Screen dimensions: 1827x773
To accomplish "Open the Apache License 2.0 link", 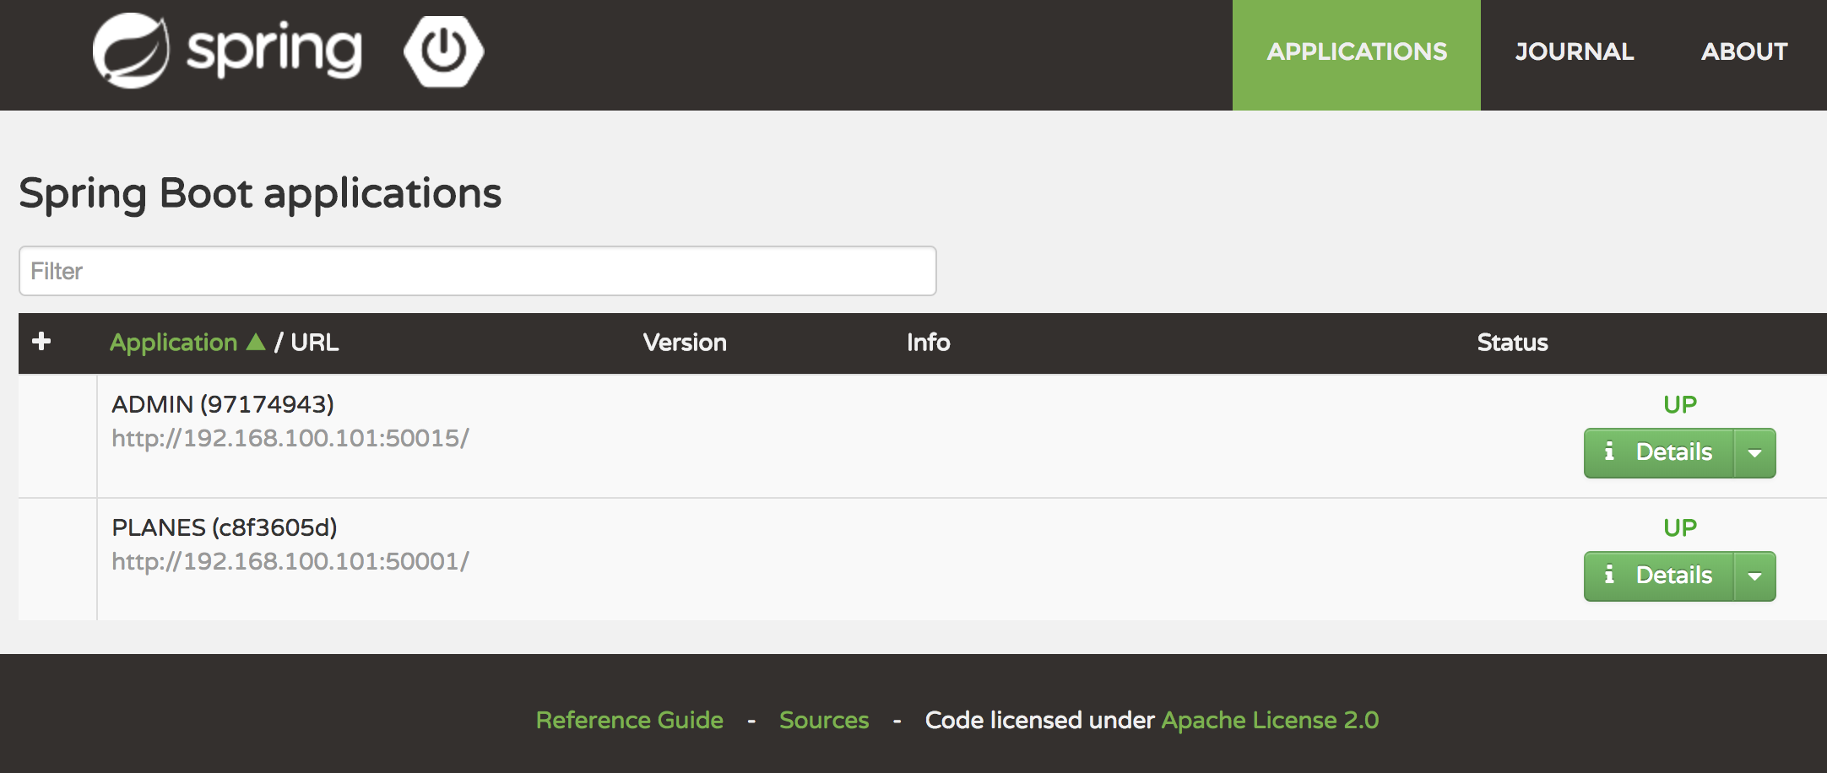I will [1271, 720].
